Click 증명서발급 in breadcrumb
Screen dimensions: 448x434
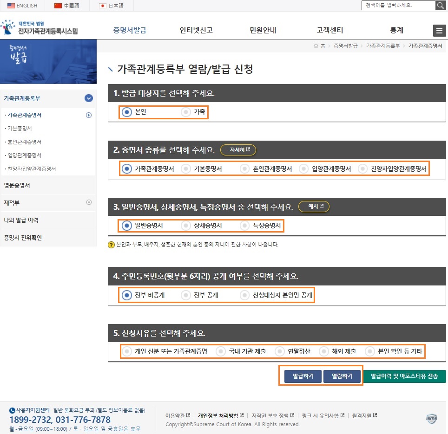(345, 46)
